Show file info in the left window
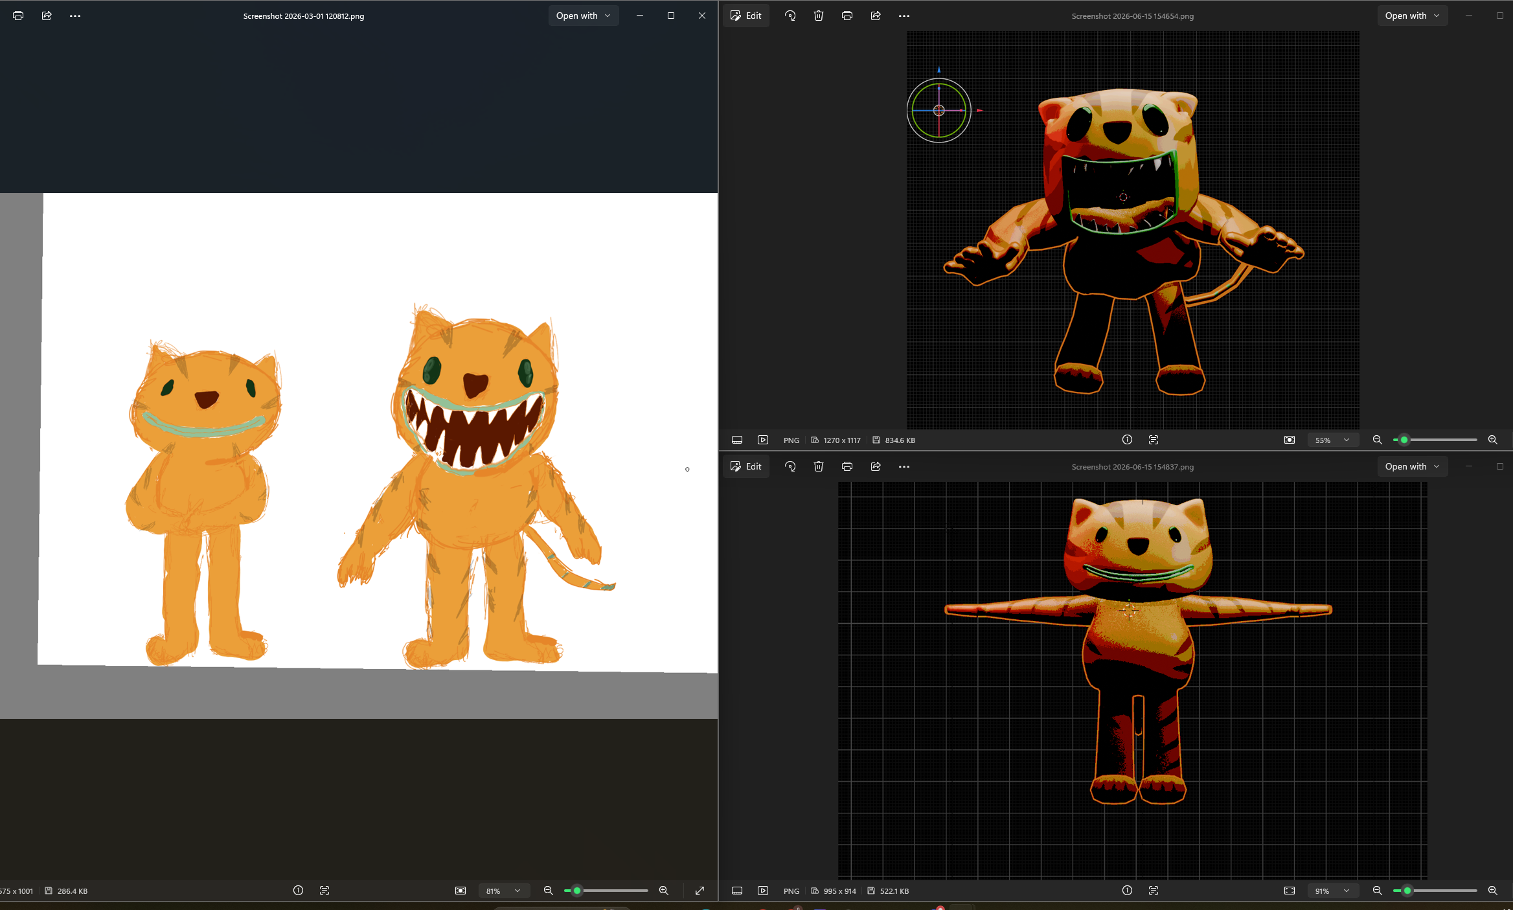 click(298, 891)
